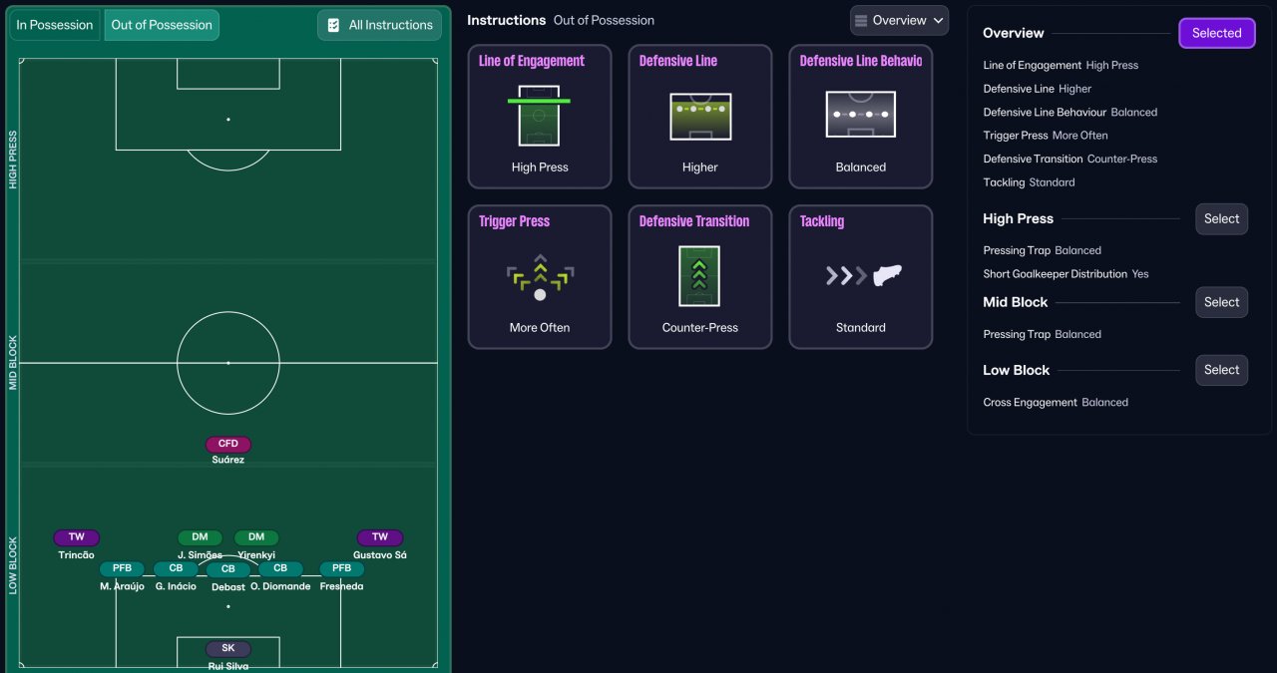Image resolution: width=1277 pixels, height=673 pixels.
Task: Open the Defensive Line card
Action: [700, 117]
